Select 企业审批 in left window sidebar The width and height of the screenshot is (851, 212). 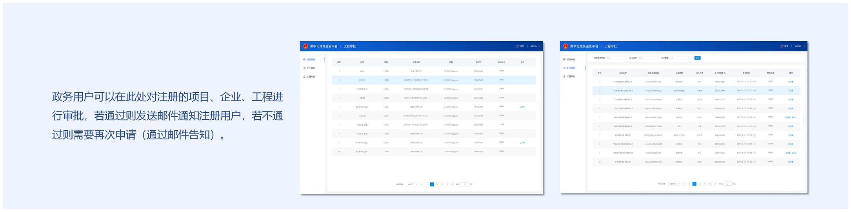(x=309, y=68)
